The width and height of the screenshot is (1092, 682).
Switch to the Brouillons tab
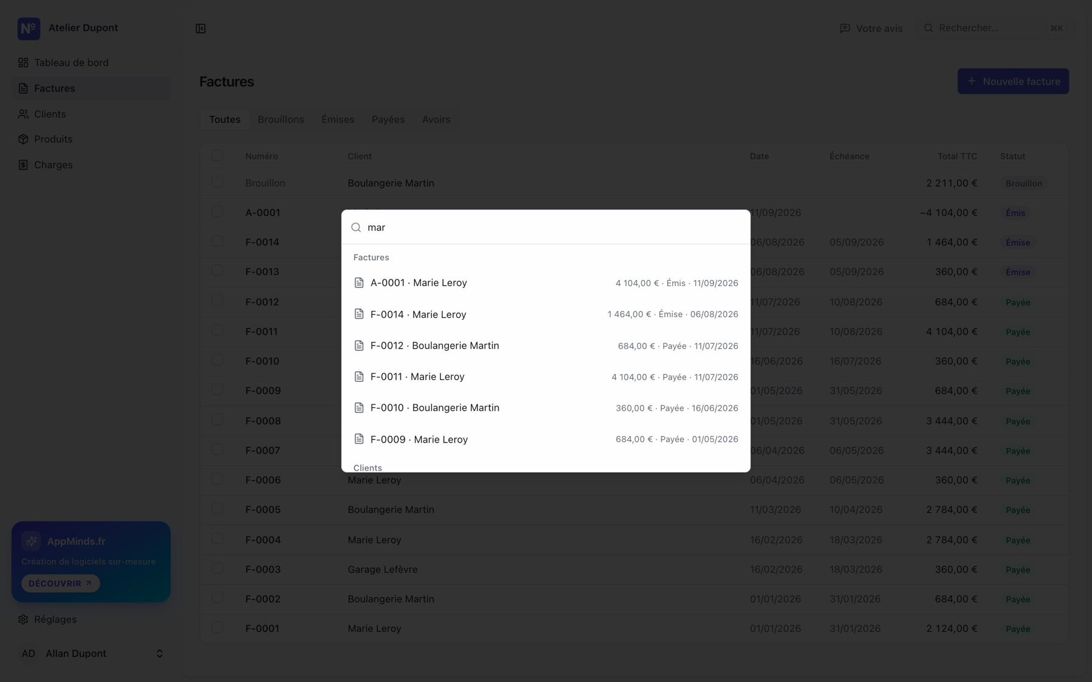[x=281, y=119]
